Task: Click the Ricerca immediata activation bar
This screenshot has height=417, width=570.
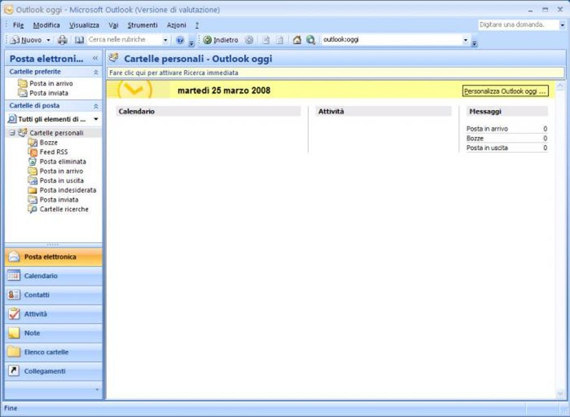Action: [x=336, y=73]
